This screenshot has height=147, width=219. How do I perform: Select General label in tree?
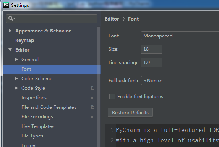[30, 60]
